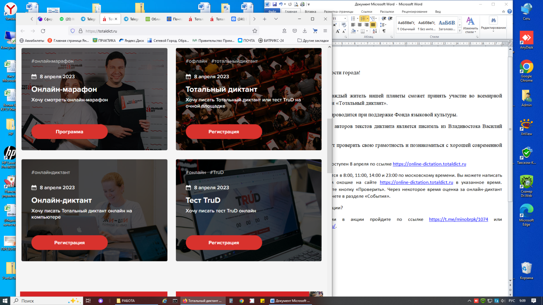Show the list of all browser tabs

pyautogui.click(x=276, y=19)
